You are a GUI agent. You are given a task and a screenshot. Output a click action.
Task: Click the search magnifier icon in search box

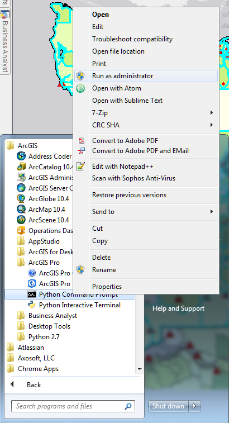click(128, 406)
